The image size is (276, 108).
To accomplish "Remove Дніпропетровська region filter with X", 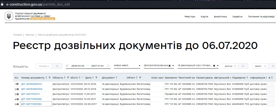I will 169,66.
